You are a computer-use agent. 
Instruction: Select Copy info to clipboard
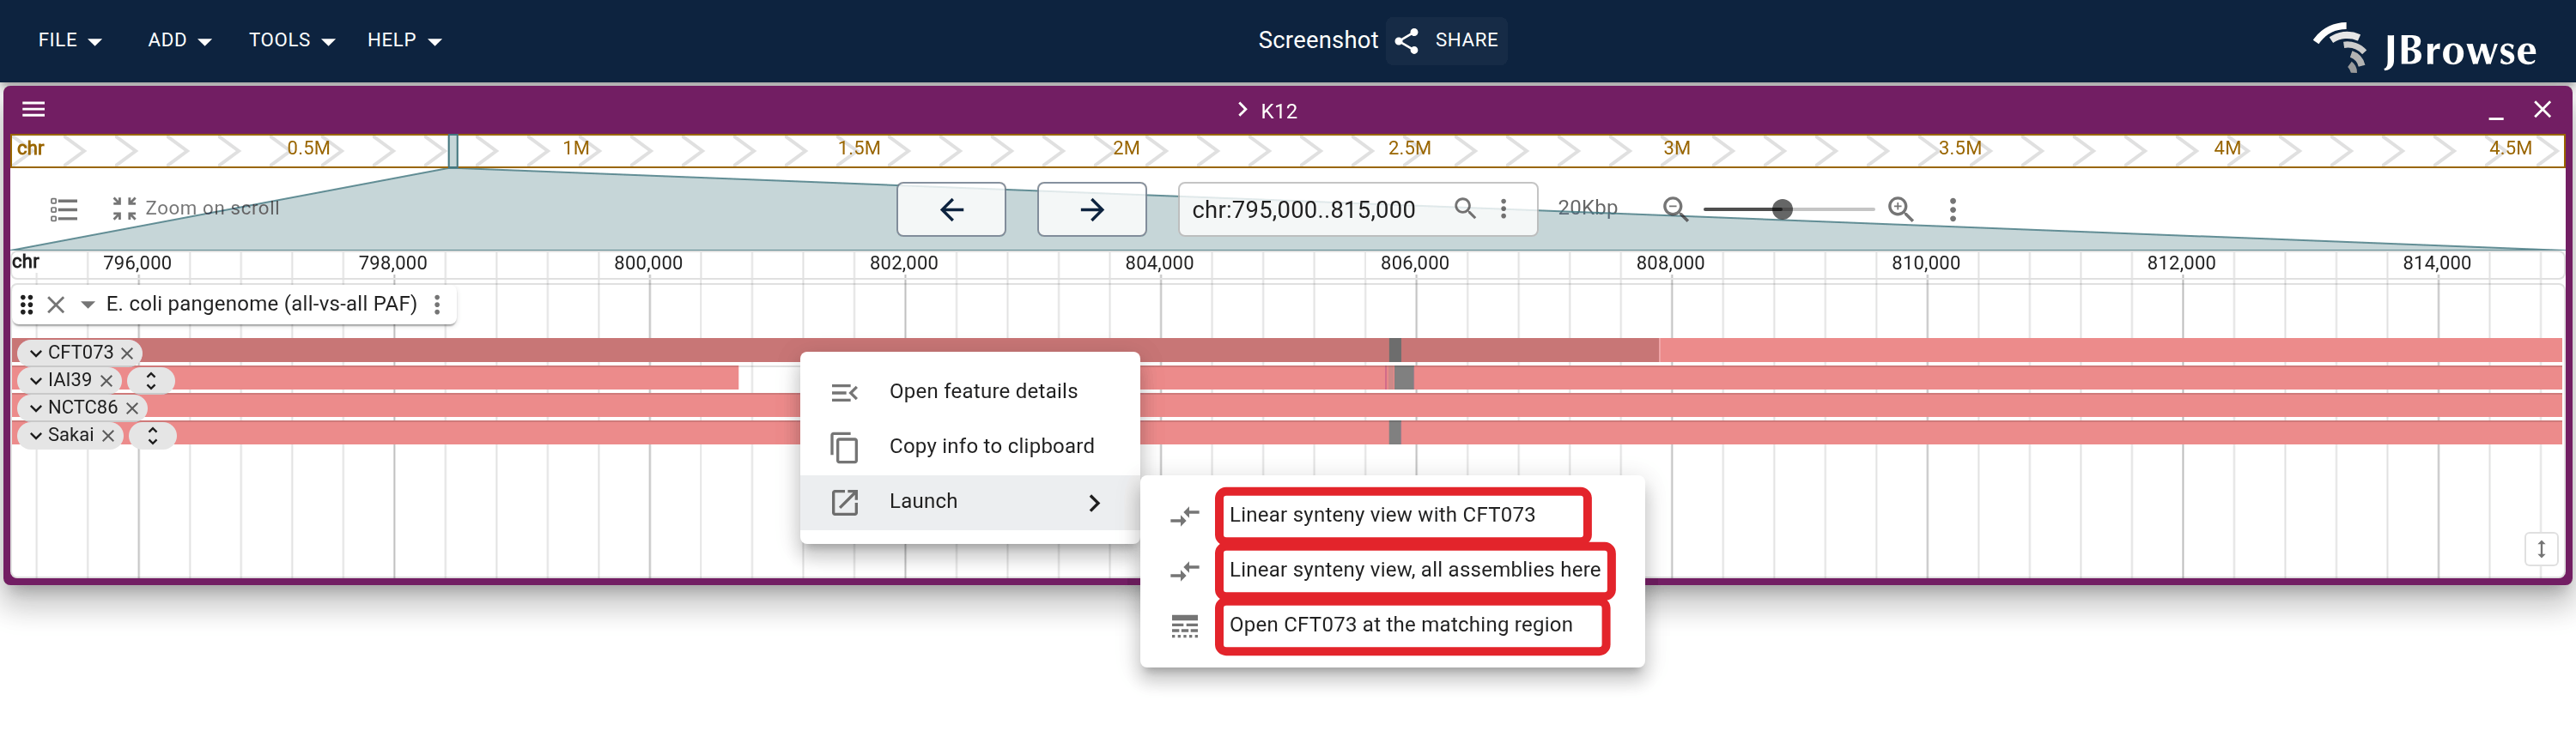[x=969, y=446]
